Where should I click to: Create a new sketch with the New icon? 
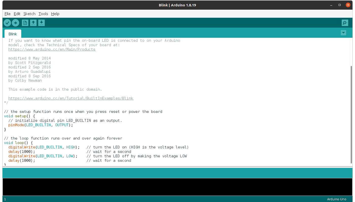(25, 23)
